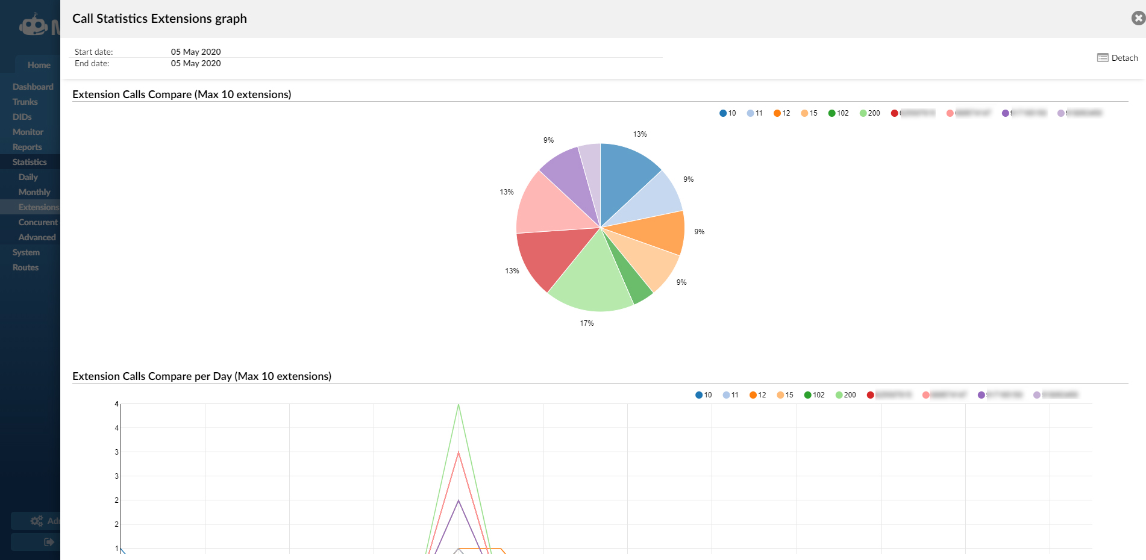Expand the System section in the sidebar

26,252
